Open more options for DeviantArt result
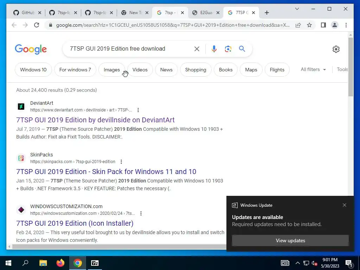Screen dimensions: 360x270 click(x=138, y=110)
